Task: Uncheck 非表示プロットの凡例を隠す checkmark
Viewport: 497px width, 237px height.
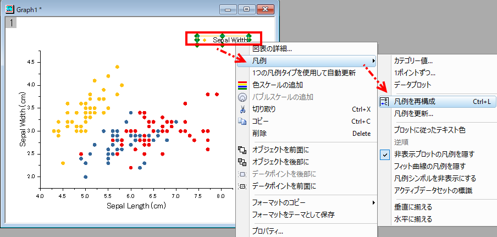Action: tap(384, 155)
